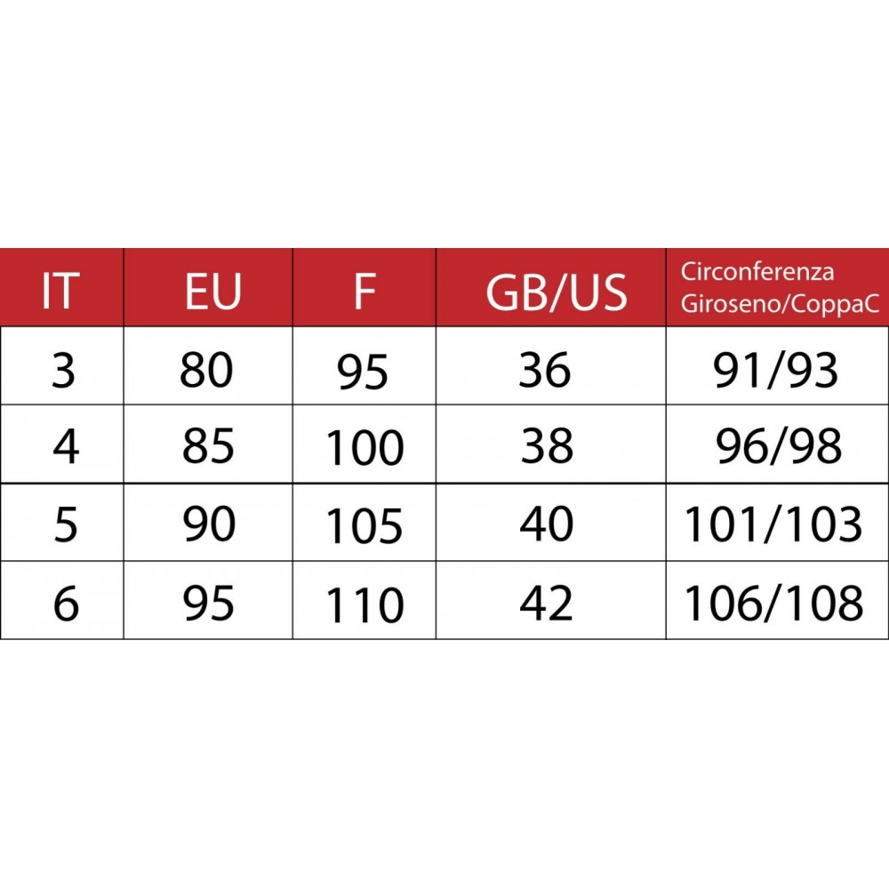Screen dimensions: 889x889
Task: Select the 91/93 circumference cell
Action: pyautogui.click(x=776, y=370)
